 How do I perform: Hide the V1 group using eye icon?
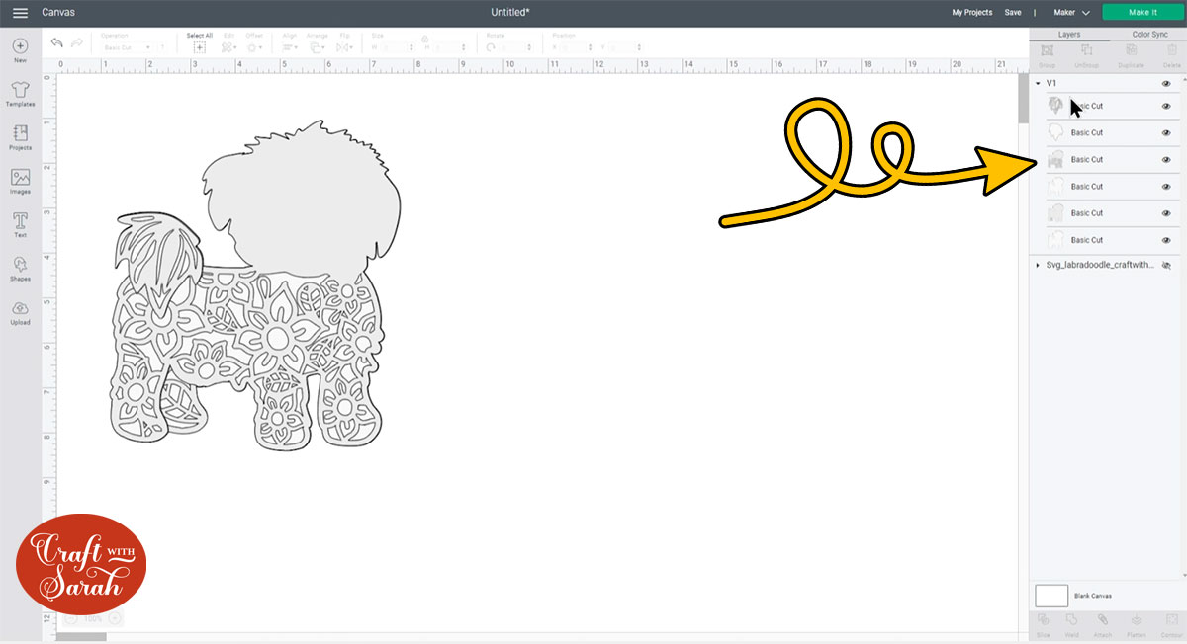pyautogui.click(x=1166, y=84)
